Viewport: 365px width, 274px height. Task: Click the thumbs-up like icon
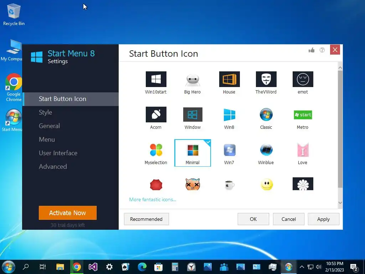[312, 50]
